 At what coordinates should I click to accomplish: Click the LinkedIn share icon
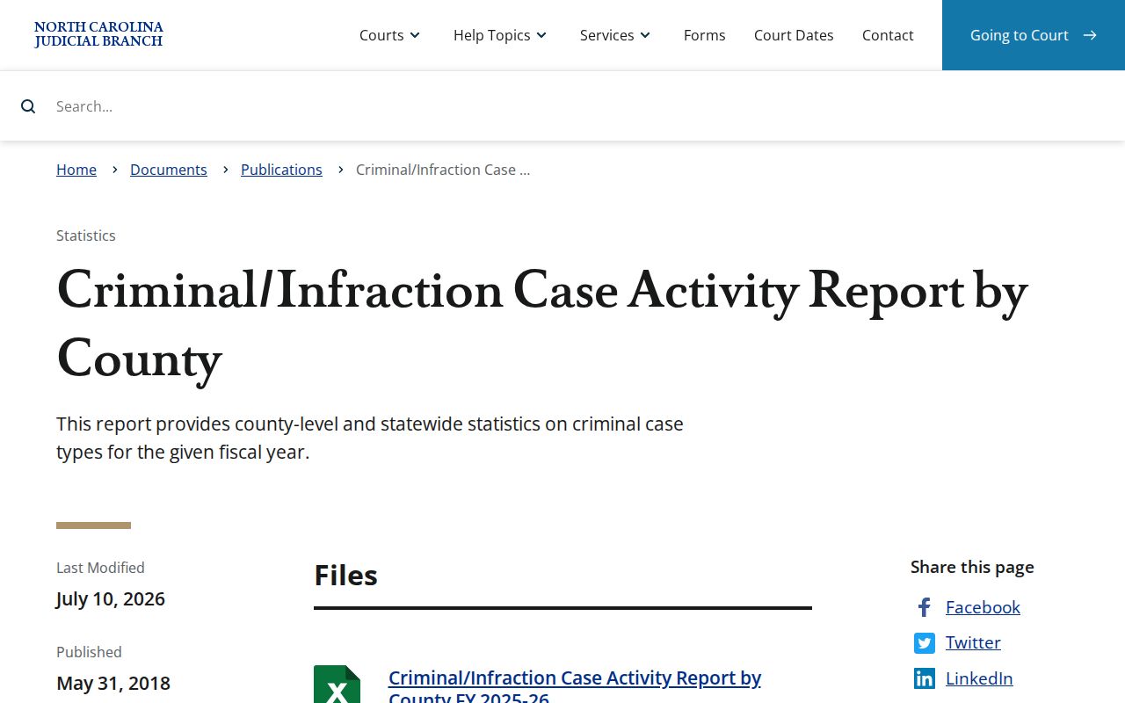coord(924,678)
